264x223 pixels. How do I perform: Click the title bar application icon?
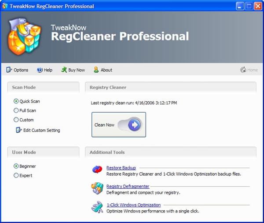pos(5,6)
